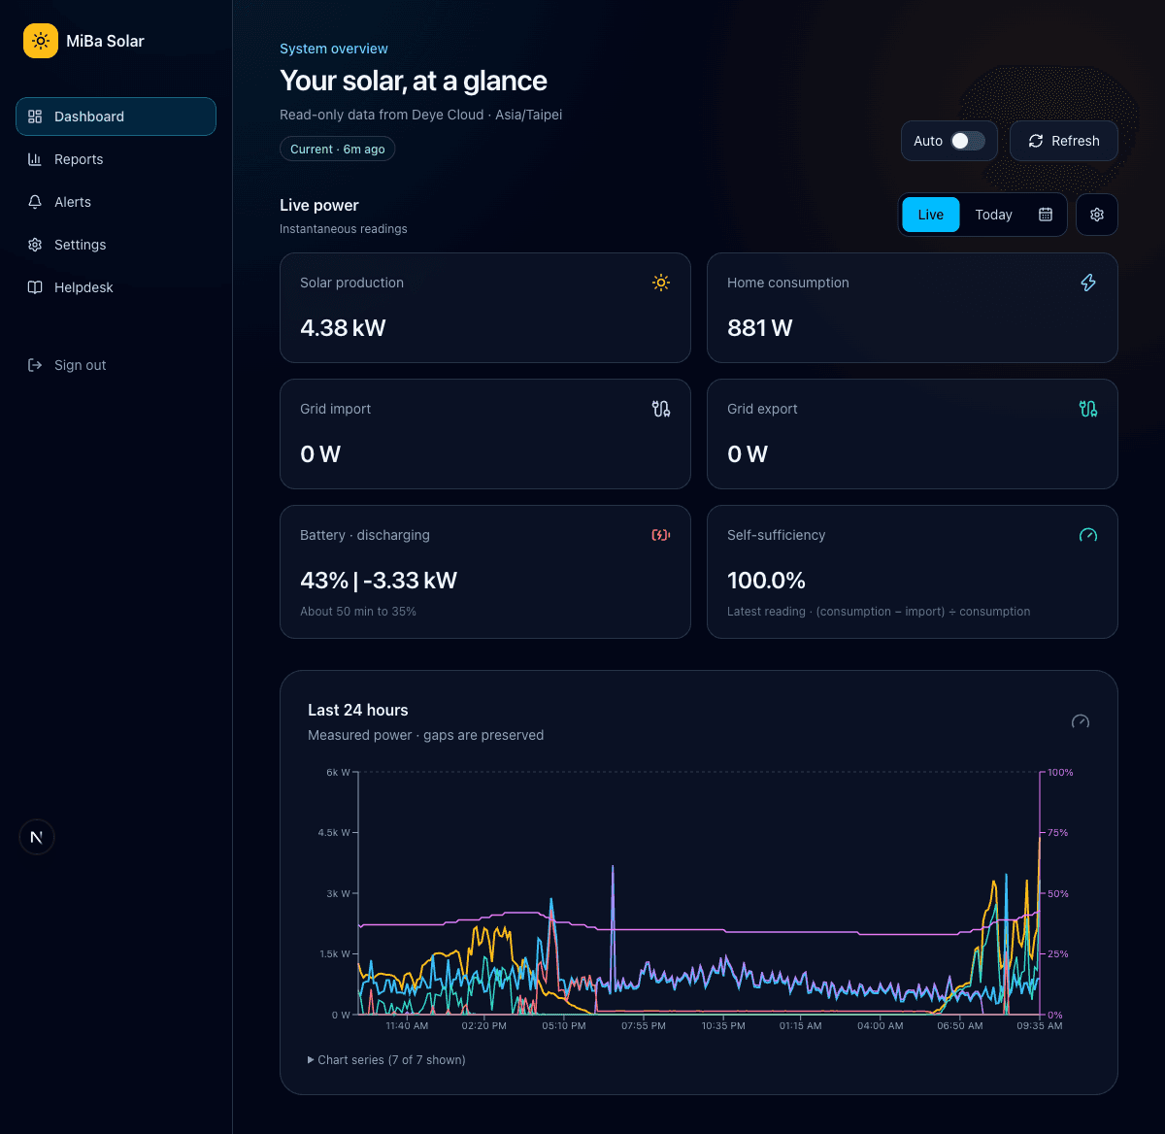Screen dimensions: 1165x1134
Task: Click the Sign out arrow icon
Action: point(35,365)
